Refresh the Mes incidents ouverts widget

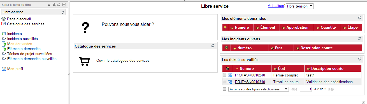(359, 39)
